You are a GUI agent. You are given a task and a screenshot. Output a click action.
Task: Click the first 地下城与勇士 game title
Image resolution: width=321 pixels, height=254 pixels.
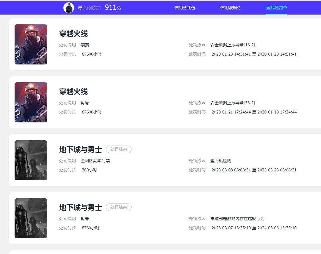(x=80, y=150)
